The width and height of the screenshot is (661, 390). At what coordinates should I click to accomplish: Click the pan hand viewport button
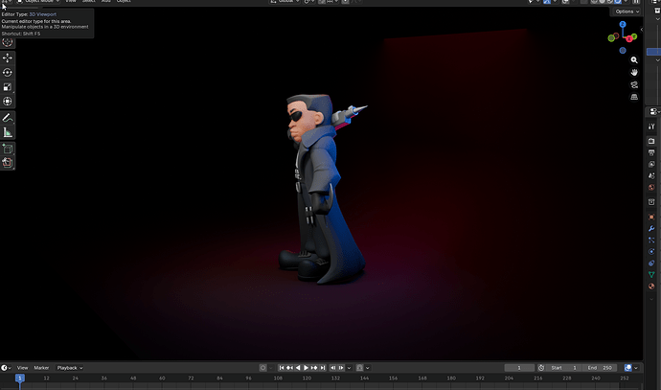point(634,72)
